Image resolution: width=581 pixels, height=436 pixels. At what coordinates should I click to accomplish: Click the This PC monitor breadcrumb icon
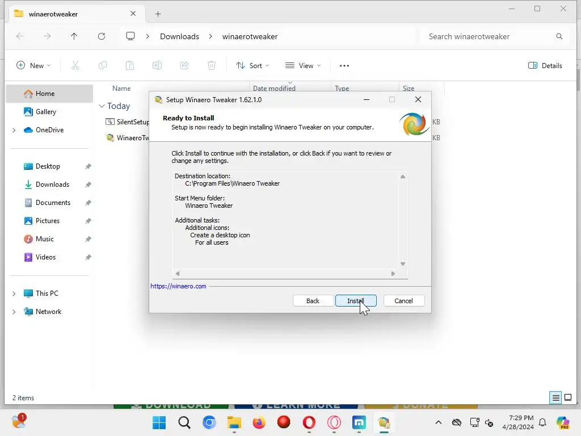point(130,36)
